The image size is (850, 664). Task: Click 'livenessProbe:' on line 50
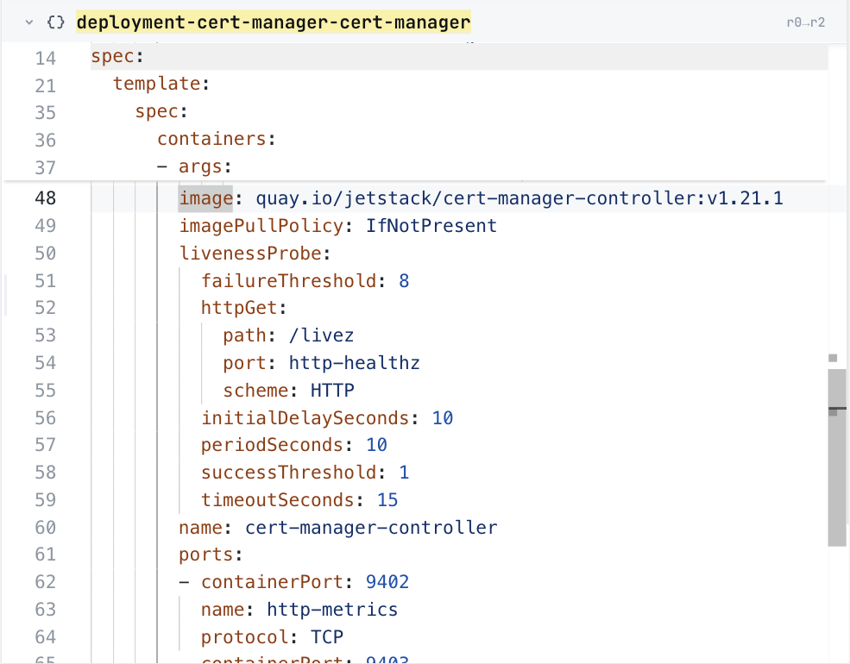(255, 254)
